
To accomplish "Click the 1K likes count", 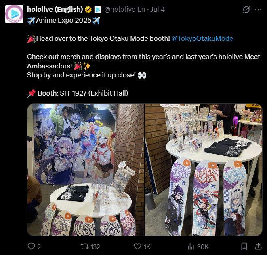I will pyautogui.click(x=147, y=246).
